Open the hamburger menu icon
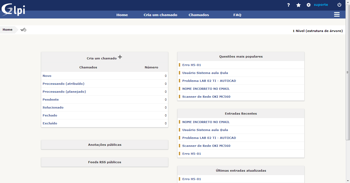This screenshot has height=183, width=350. pos(337,15)
